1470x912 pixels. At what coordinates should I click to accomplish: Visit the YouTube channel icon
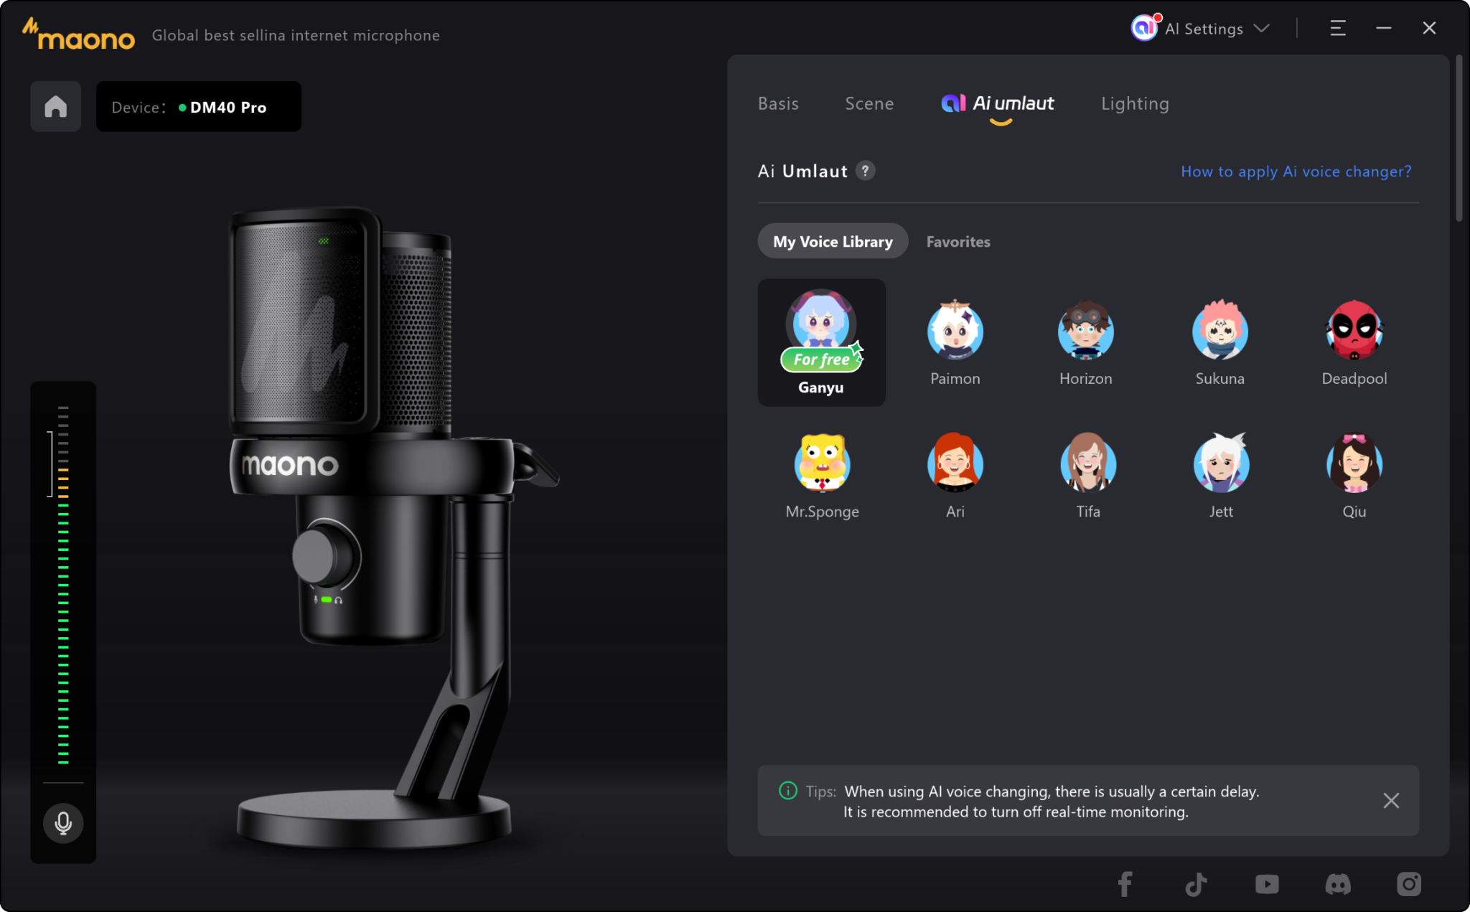click(1266, 885)
